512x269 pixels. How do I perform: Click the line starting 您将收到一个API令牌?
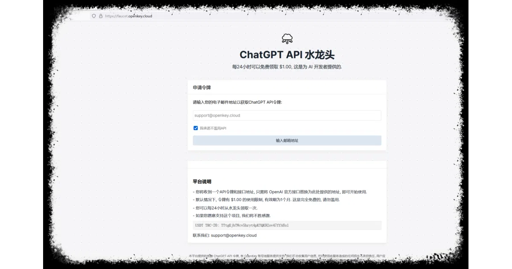pyautogui.click(x=280, y=192)
